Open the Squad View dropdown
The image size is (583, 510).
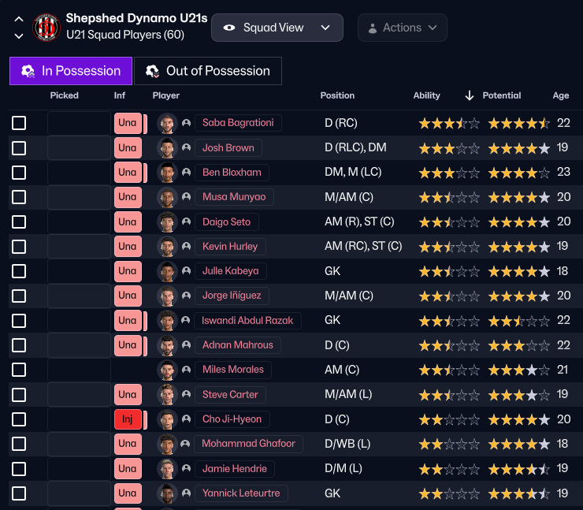pyautogui.click(x=277, y=28)
